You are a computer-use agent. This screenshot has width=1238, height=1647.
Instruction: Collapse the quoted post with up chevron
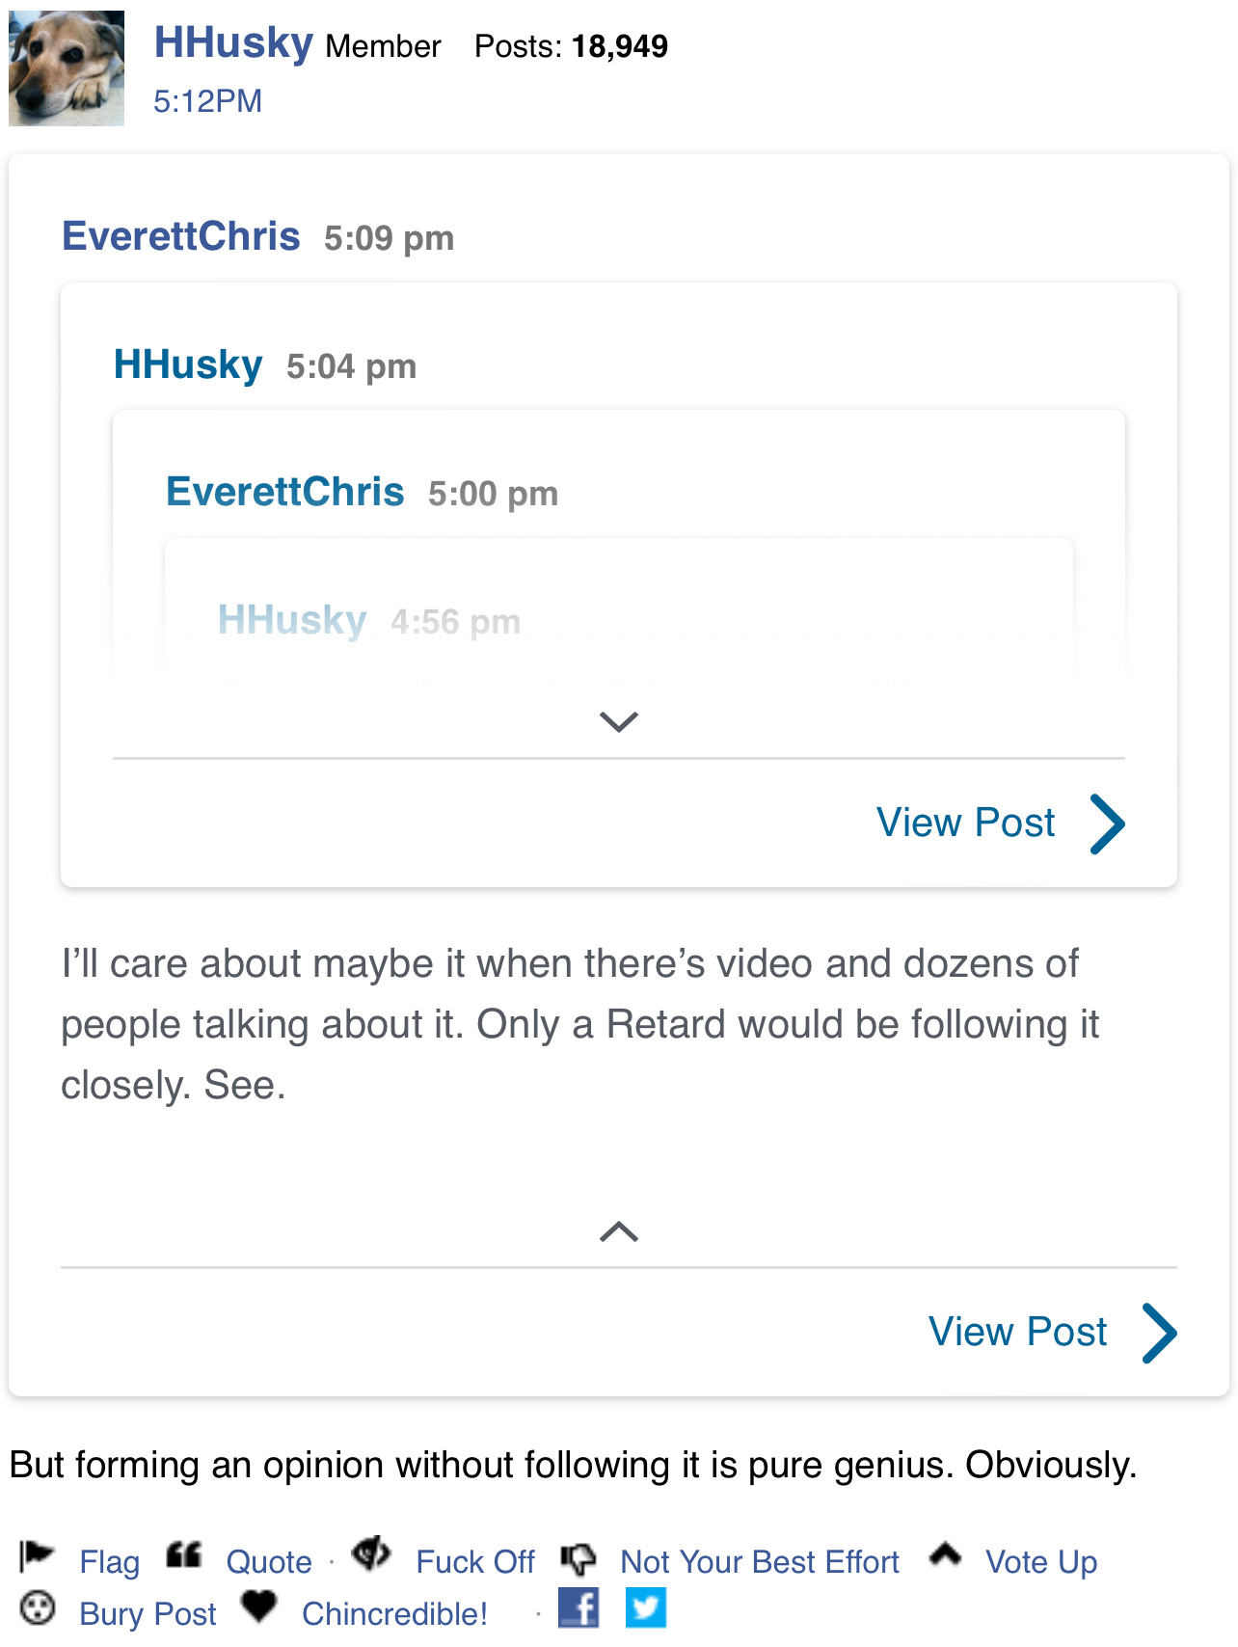coord(618,1231)
